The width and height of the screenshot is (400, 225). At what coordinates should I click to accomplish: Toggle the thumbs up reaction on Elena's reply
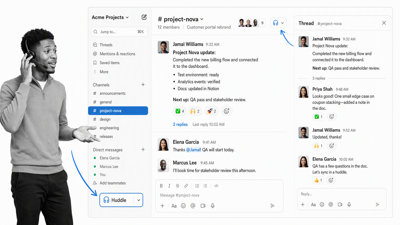pos(318,180)
